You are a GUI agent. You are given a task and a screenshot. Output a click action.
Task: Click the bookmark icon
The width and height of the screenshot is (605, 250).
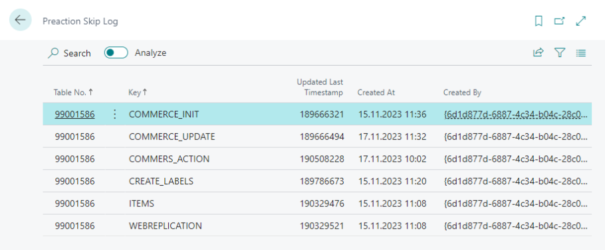pyautogui.click(x=539, y=21)
